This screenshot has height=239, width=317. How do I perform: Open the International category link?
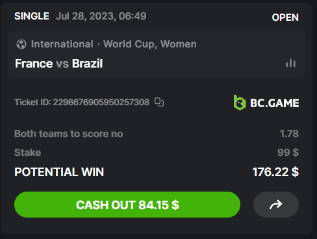(x=62, y=44)
